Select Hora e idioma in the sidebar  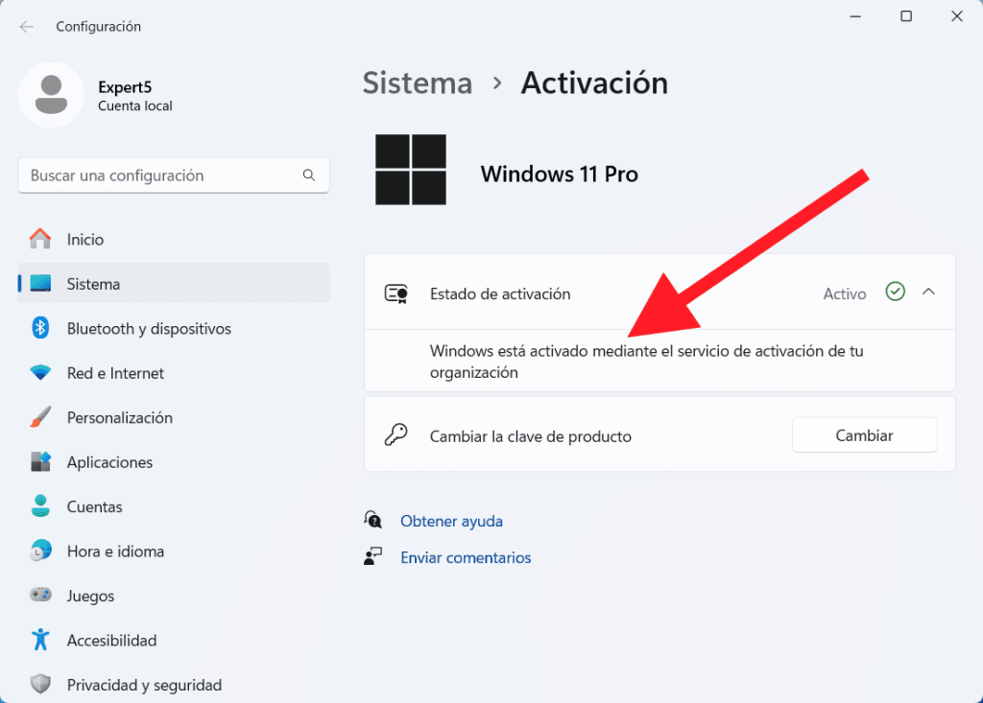116,551
